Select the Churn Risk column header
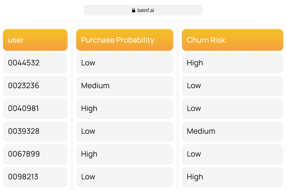This screenshot has height=191, width=287. 232,40
